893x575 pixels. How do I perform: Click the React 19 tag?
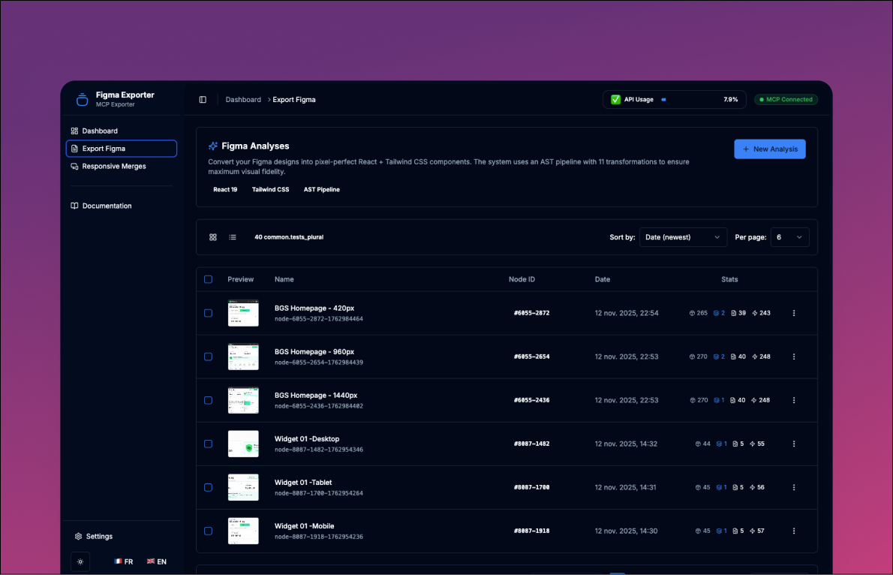[225, 190]
